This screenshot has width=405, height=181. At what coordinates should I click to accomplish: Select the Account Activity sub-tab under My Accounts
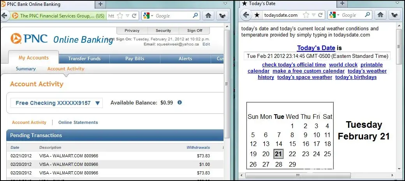click(66, 69)
